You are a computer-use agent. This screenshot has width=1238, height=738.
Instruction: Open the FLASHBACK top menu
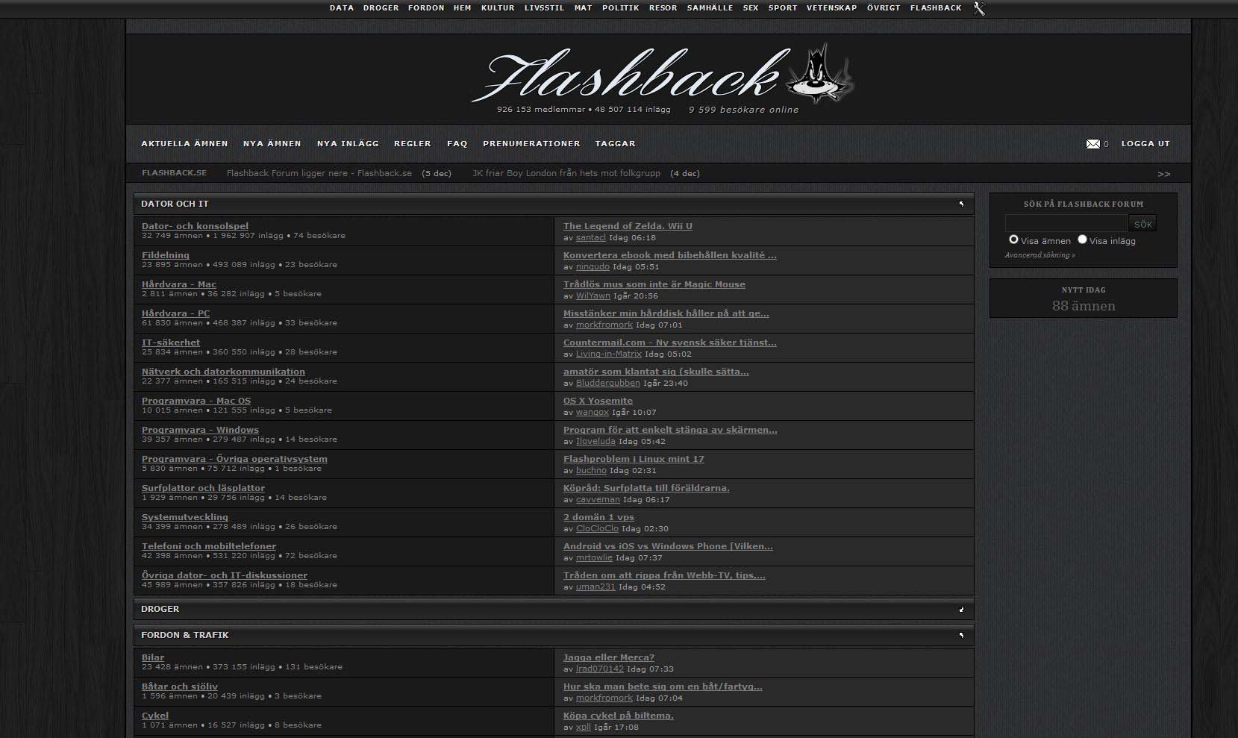pos(936,8)
